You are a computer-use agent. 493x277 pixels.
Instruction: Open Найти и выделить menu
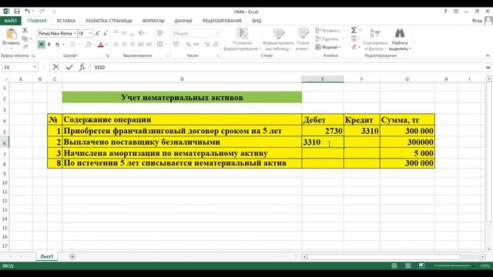400,39
